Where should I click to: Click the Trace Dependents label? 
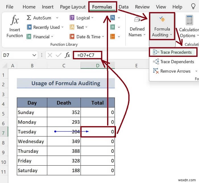(177, 62)
